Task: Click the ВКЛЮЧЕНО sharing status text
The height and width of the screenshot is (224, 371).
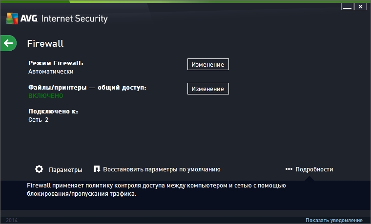Action: tap(46, 96)
